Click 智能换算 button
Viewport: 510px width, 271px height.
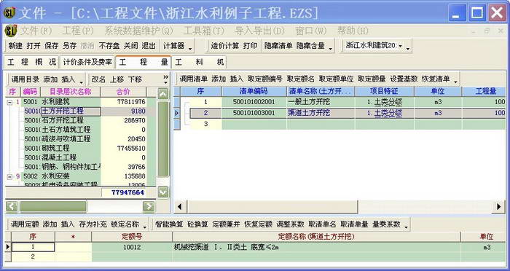(169, 224)
